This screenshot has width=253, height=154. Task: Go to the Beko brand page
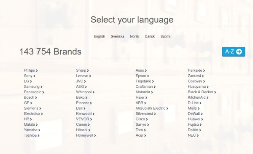click(x=82, y=97)
